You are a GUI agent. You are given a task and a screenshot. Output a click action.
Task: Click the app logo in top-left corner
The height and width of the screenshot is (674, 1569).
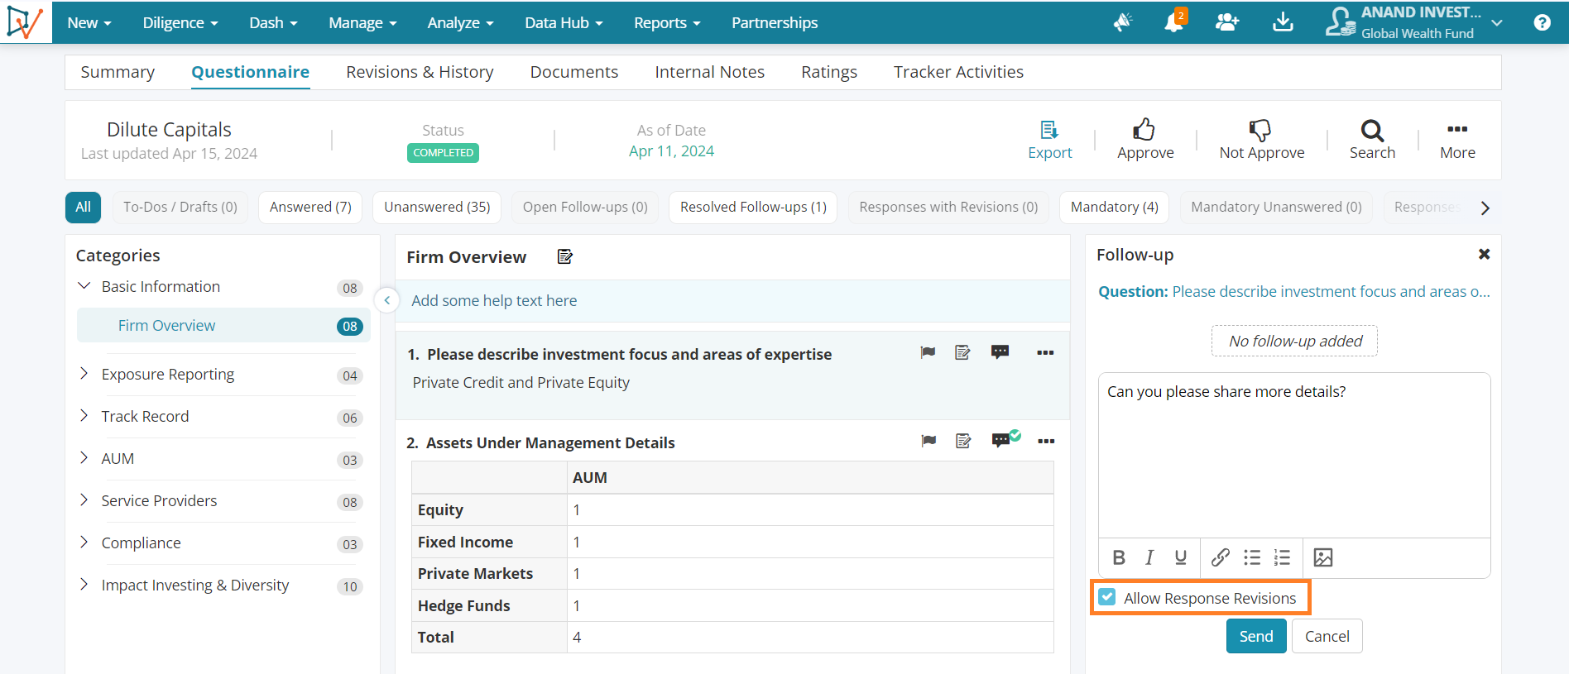click(x=25, y=22)
